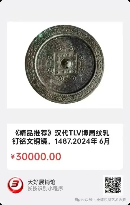
Task: Open the 全球民间艺术收藏 account name
Action: click(x=111, y=200)
